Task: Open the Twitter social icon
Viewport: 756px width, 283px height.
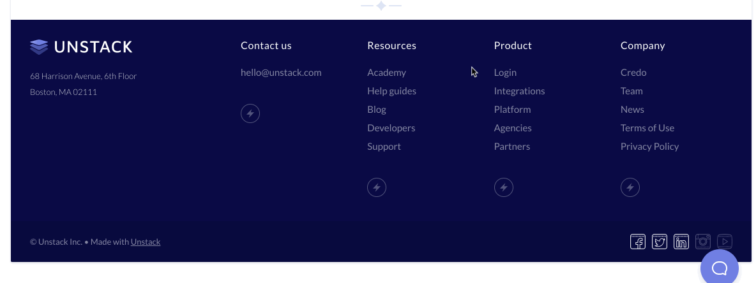Action: pyautogui.click(x=659, y=242)
